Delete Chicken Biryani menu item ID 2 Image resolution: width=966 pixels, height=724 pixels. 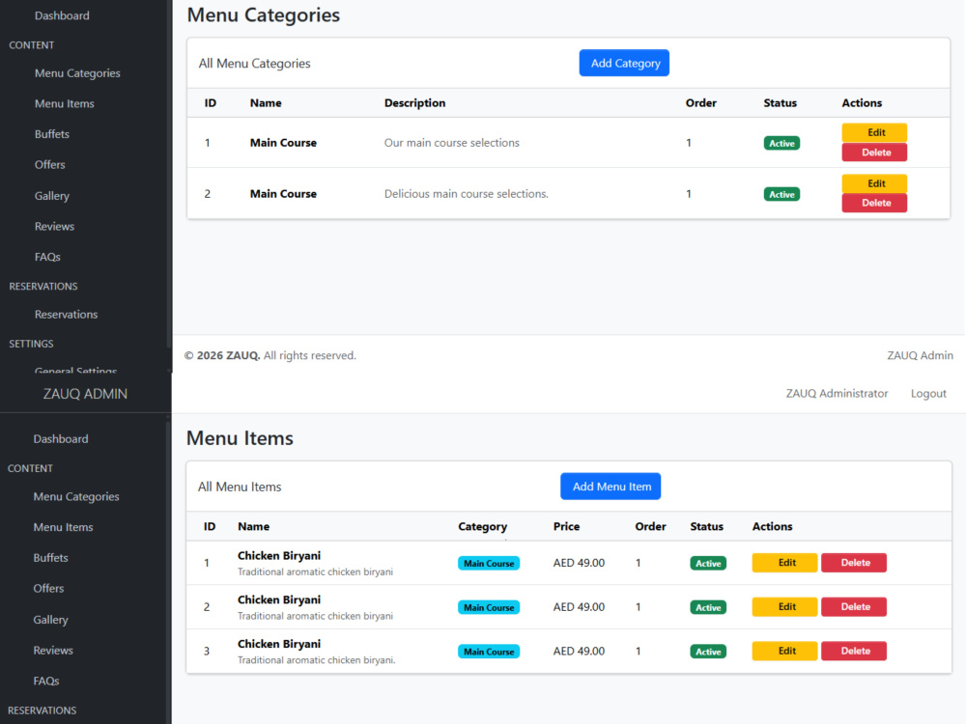[x=854, y=607]
